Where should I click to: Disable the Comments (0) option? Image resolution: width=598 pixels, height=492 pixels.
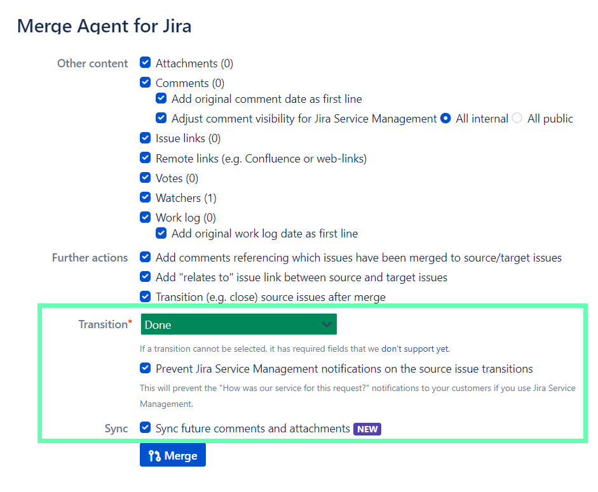145,83
